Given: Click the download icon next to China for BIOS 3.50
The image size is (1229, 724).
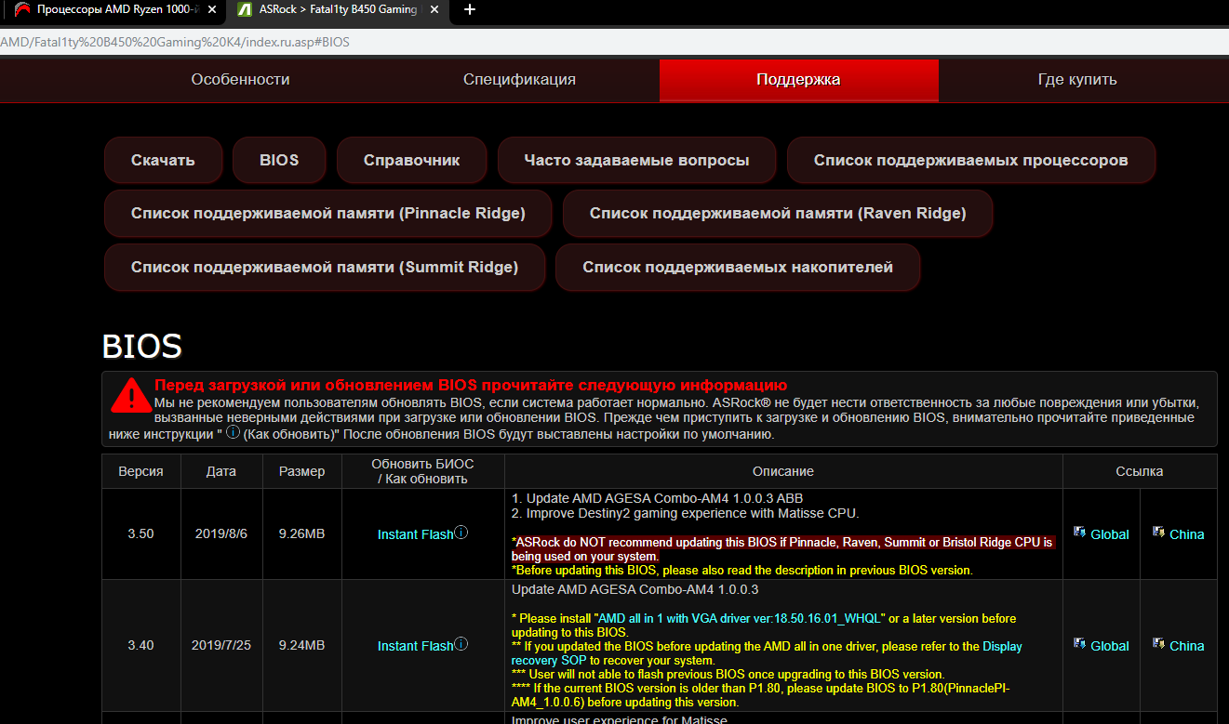Looking at the screenshot, I should (1158, 533).
